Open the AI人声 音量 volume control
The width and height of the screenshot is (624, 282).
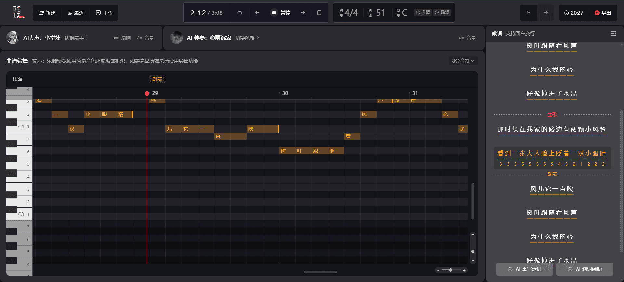pyautogui.click(x=146, y=38)
